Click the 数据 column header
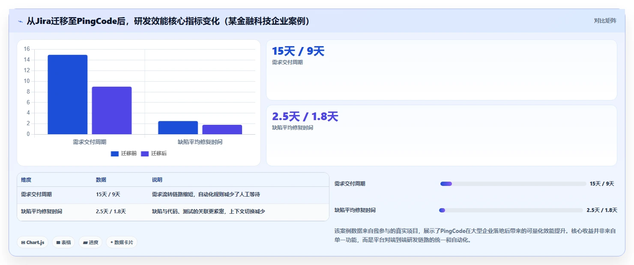This screenshot has height=265, width=634. (x=101, y=180)
